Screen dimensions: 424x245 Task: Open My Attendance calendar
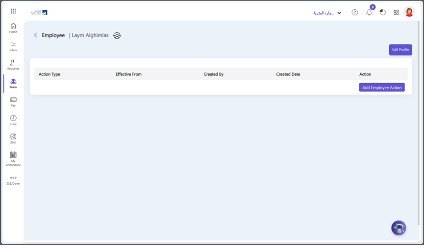13,159
